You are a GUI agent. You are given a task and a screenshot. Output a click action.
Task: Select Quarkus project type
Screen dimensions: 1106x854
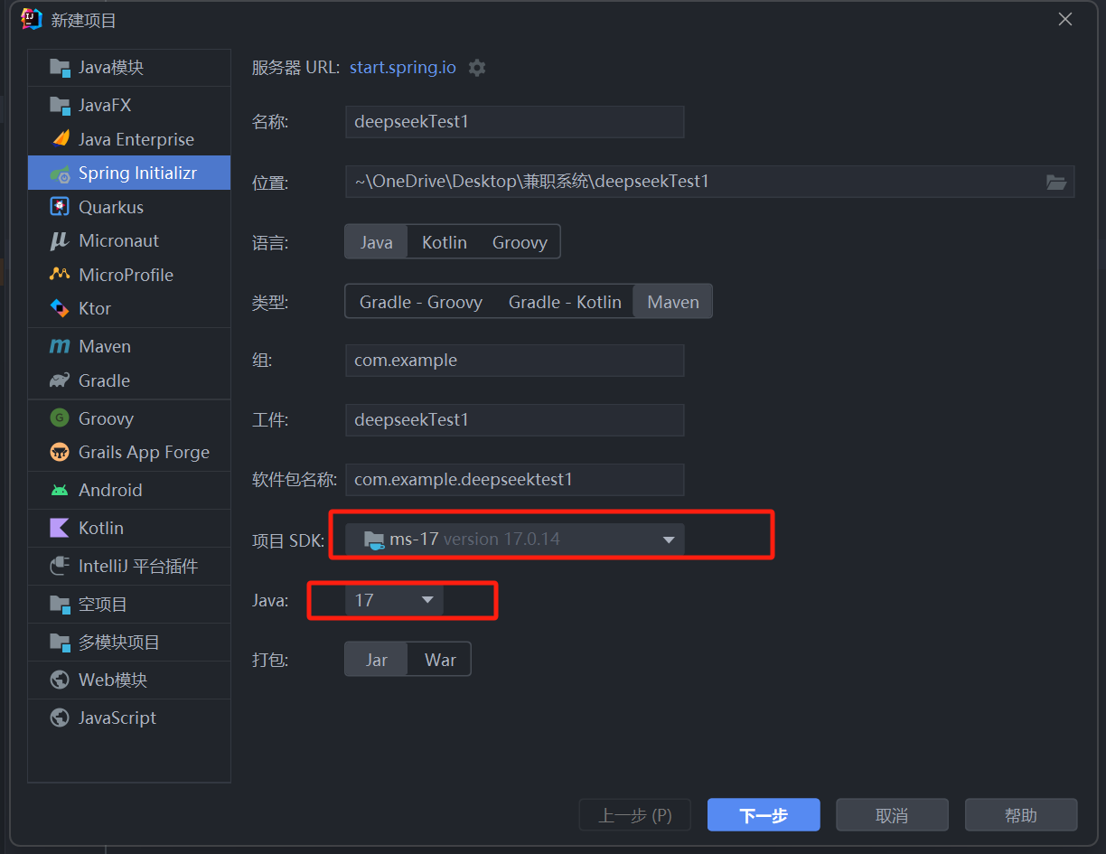(x=129, y=207)
